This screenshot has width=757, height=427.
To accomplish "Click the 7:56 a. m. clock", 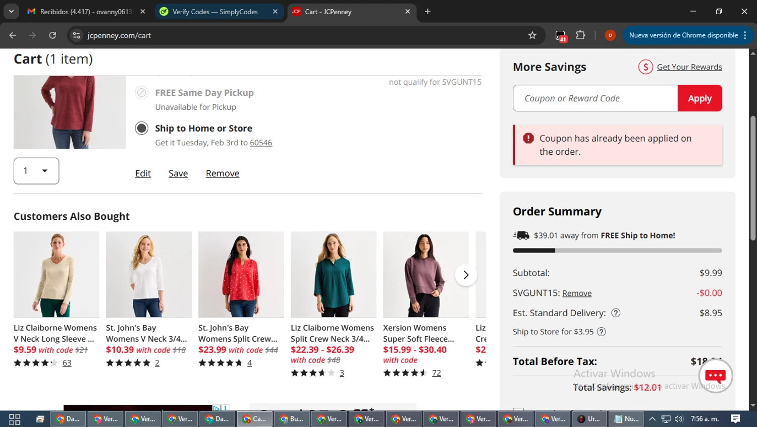I will point(705,419).
